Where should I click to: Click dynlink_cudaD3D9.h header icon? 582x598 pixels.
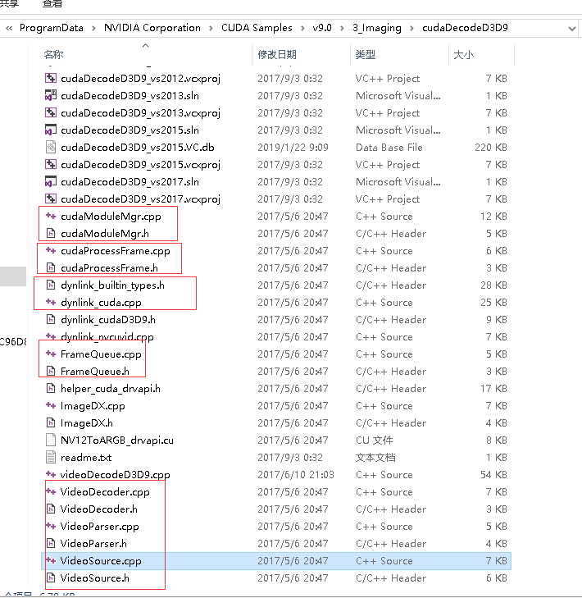(51, 320)
